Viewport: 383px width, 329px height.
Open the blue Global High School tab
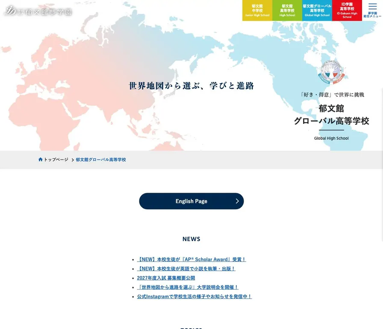click(x=317, y=11)
